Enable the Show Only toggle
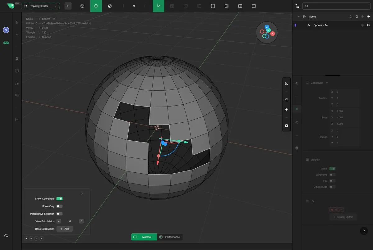This screenshot has width=373, height=250. coord(59,206)
